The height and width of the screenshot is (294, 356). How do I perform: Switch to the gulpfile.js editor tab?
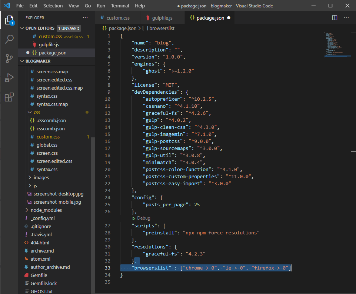[163, 18]
